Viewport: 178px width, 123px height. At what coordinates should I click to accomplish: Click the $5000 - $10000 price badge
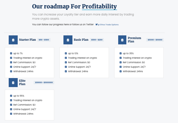coord(155,40)
